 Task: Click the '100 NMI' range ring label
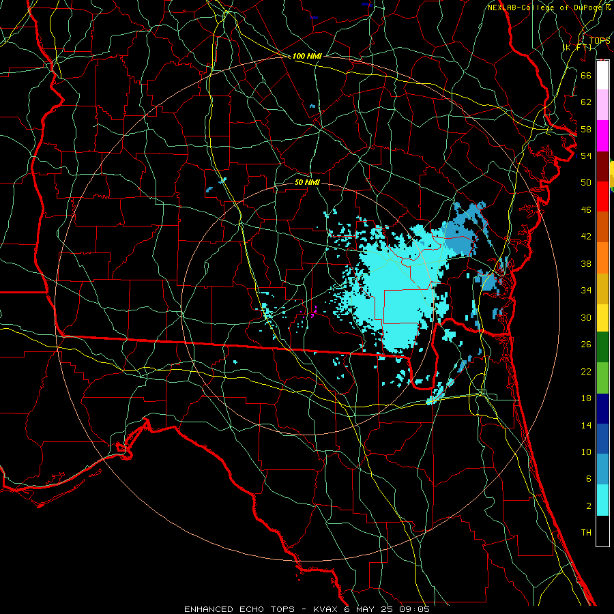[307, 57]
